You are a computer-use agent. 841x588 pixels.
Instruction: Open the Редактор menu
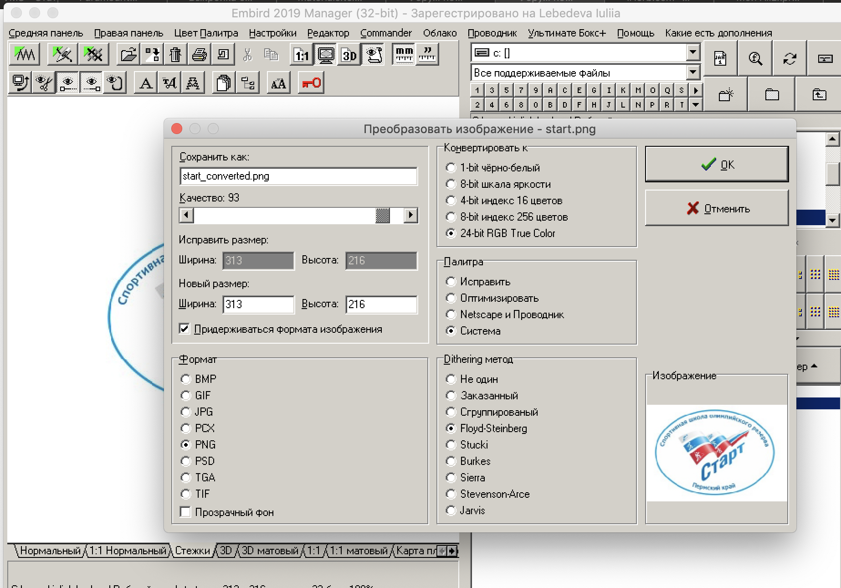[x=328, y=33]
